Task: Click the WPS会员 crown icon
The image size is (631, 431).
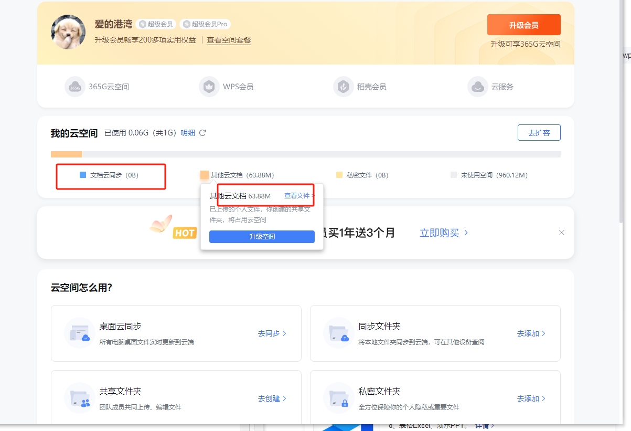Action: (209, 87)
